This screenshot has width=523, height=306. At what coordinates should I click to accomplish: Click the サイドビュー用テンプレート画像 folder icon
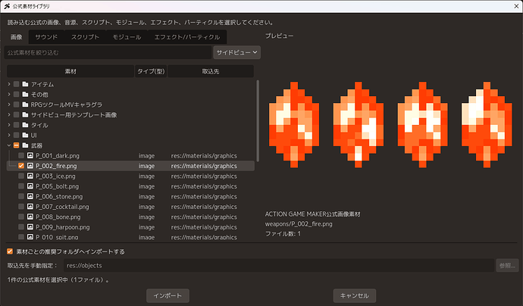pyautogui.click(x=25, y=114)
